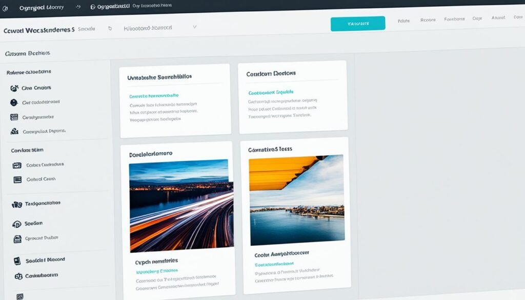Viewport: 525px width, 300px height.
Task: Click the list-style icon third in the sidebar
Action: pyautogui.click(x=14, y=117)
